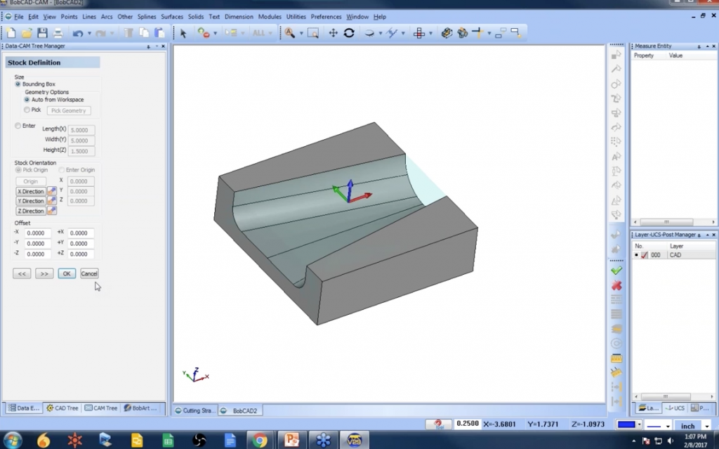The image size is (719, 449).
Task: Click the red X cancel icon
Action: tap(616, 285)
